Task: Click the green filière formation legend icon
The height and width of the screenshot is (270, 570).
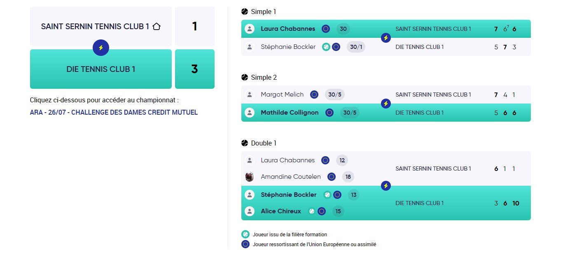Action: pos(245,234)
